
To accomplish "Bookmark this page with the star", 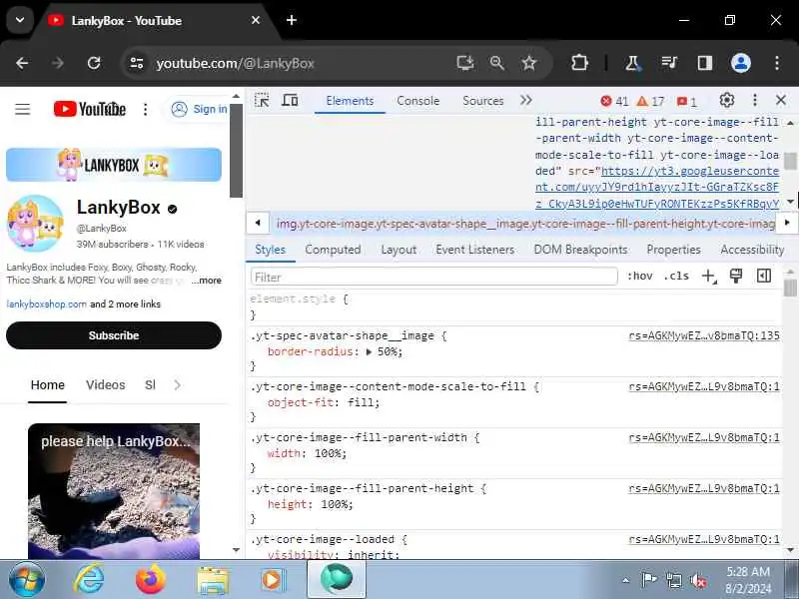I will (529, 63).
